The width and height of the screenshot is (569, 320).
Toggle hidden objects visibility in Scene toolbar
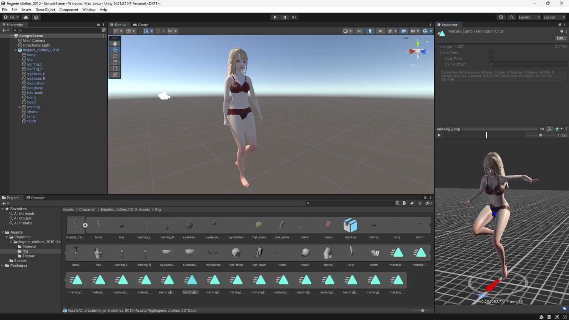(x=403, y=31)
